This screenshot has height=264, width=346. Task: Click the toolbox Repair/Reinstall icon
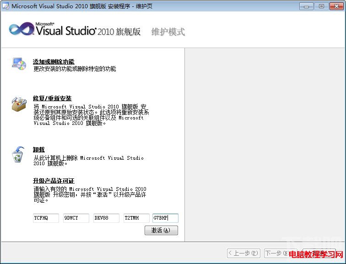click(19, 104)
